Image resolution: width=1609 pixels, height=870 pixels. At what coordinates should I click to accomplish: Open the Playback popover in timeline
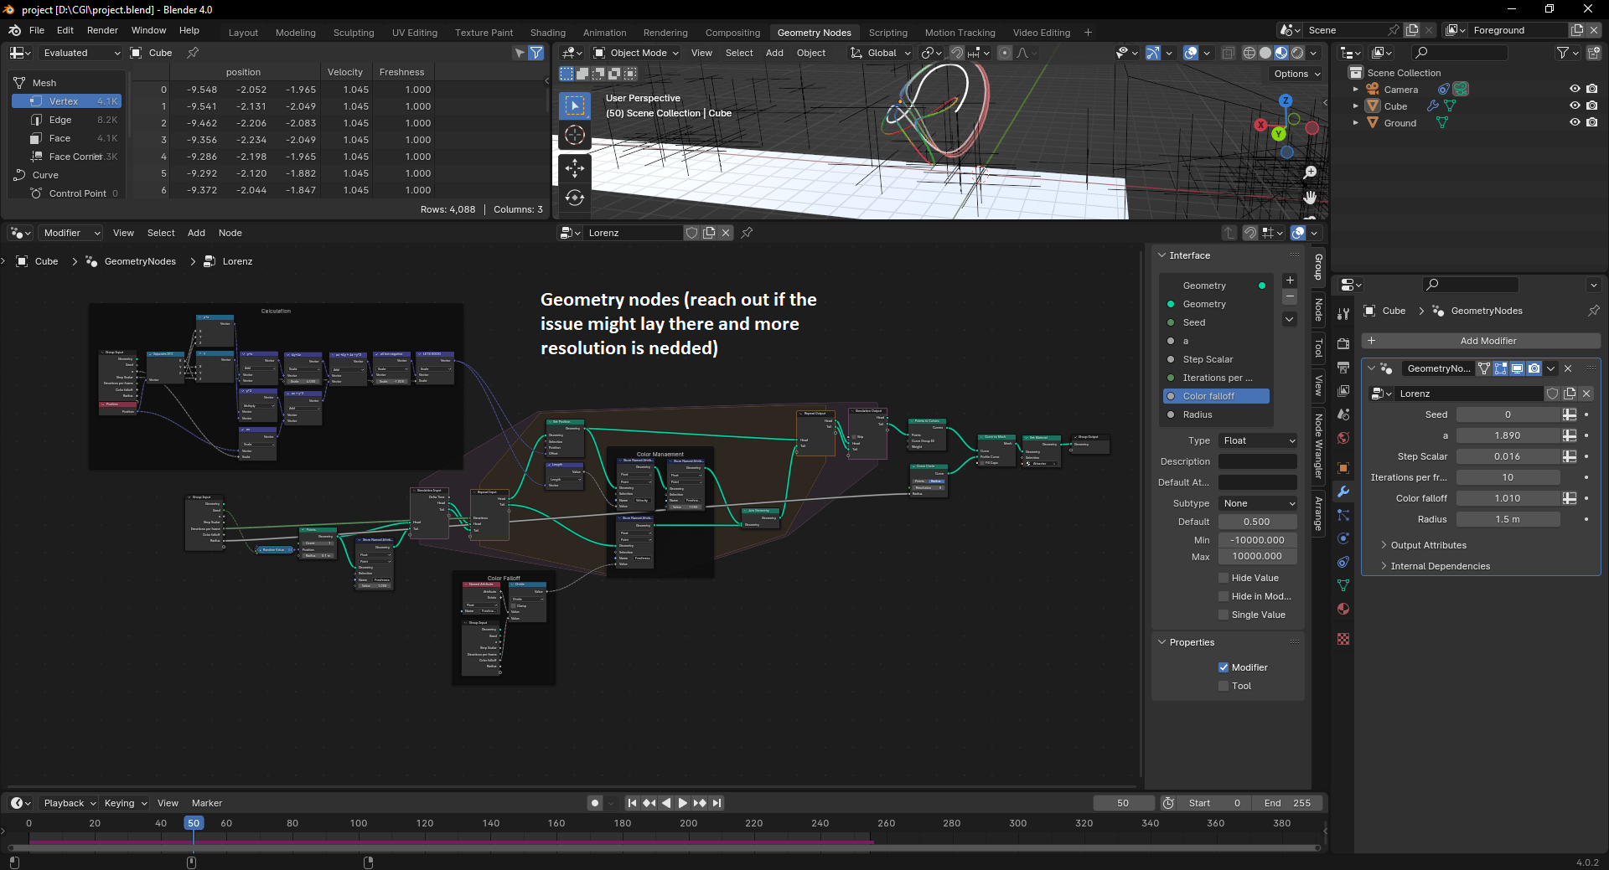coord(70,803)
